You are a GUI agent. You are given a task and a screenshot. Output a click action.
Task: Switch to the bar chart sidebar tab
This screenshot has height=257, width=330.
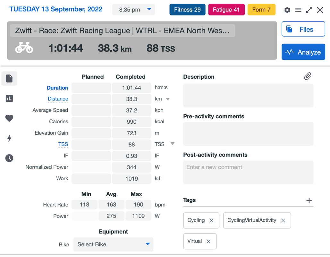tap(9, 98)
